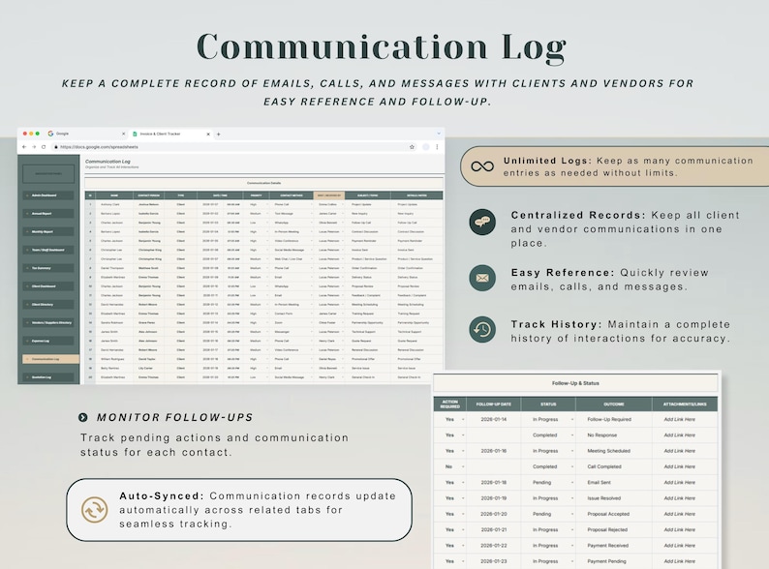Screen dimensions: 769x569
Task: Select the highlighted Communication Log sidebar item
Action: tap(50, 359)
